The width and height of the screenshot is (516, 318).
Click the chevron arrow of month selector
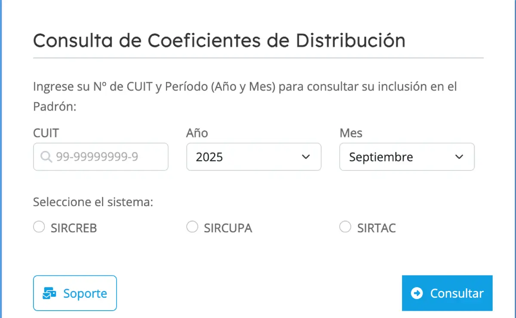(459, 157)
